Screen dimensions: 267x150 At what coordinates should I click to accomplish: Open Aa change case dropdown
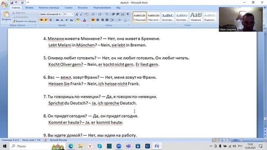pos(72,20)
